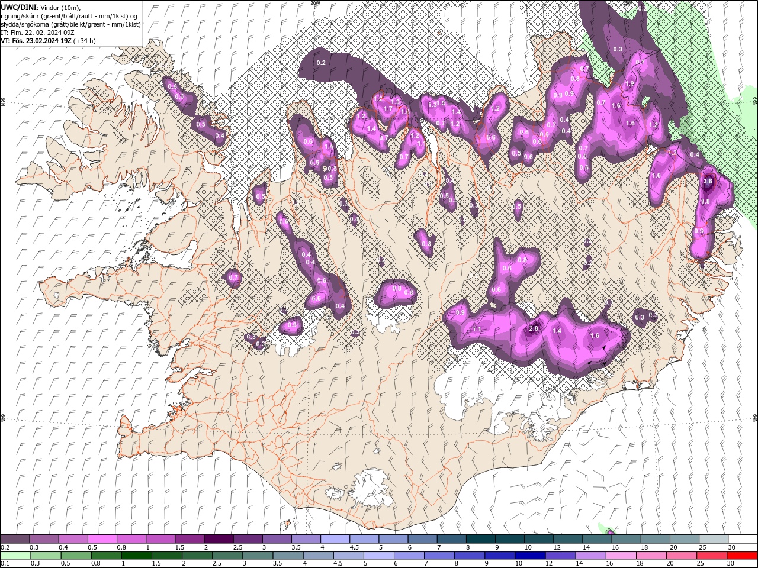Image resolution: width=758 pixels, height=568 pixels.
Task: Click the snow legend swatch between 18 and 20
Action: (x=654, y=538)
